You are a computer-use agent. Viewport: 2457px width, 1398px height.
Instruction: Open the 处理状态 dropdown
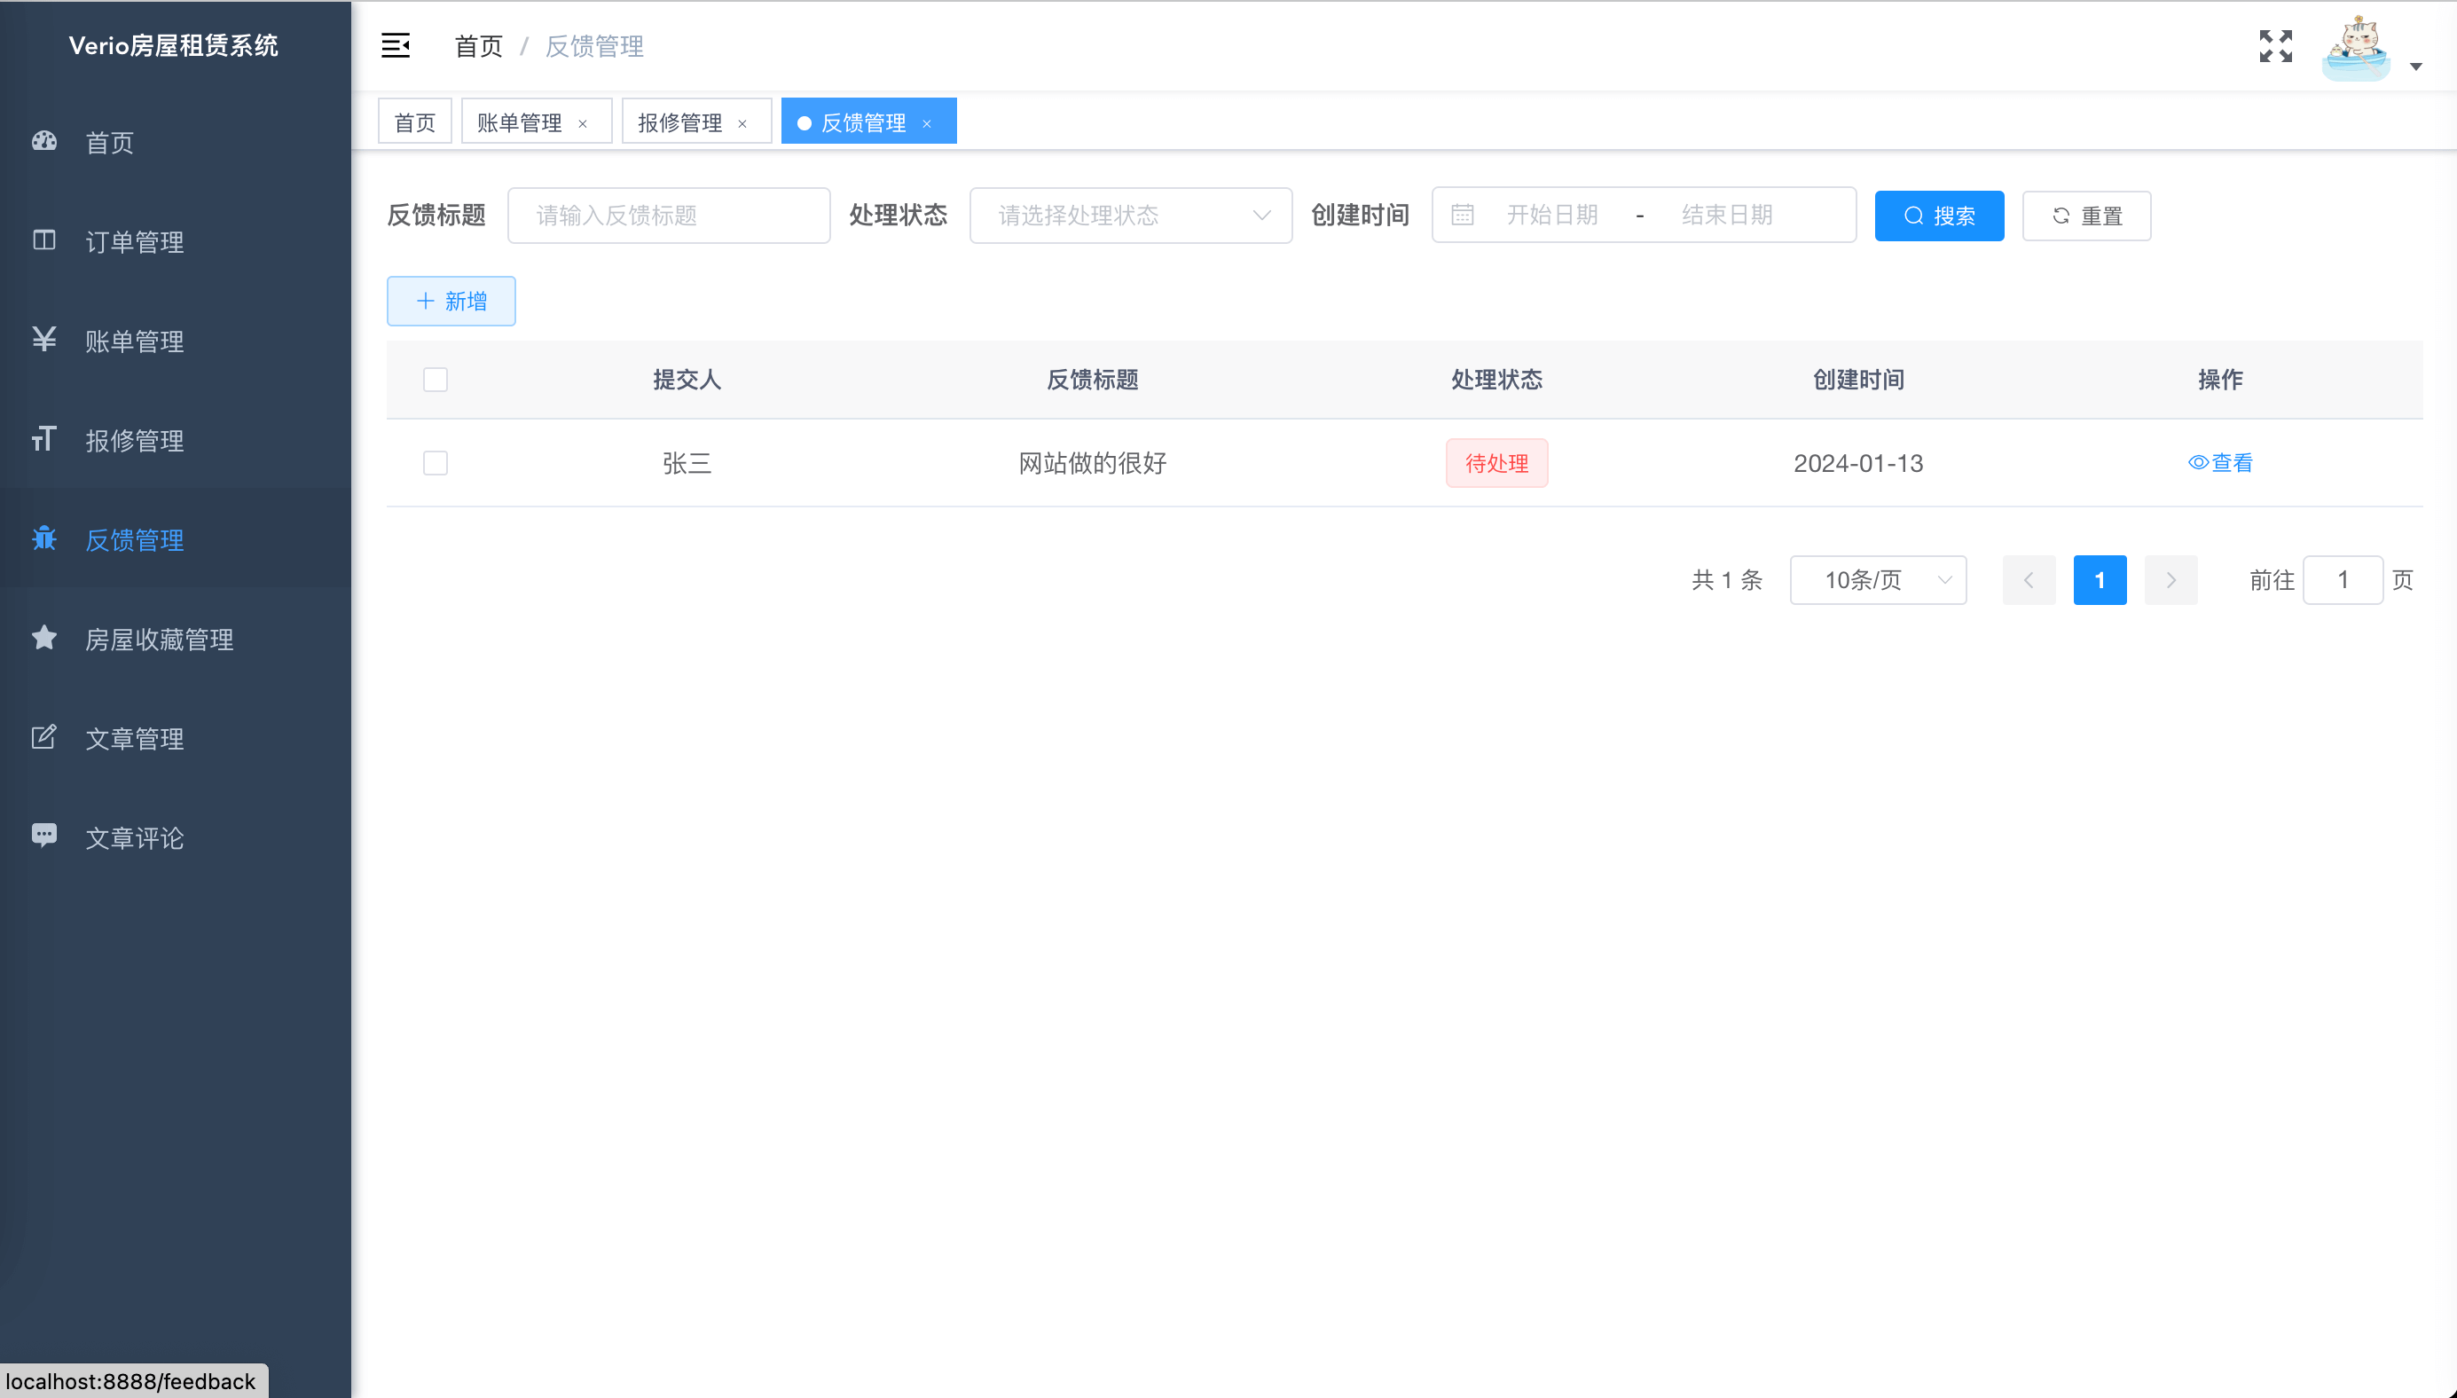[x=1130, y=215]
